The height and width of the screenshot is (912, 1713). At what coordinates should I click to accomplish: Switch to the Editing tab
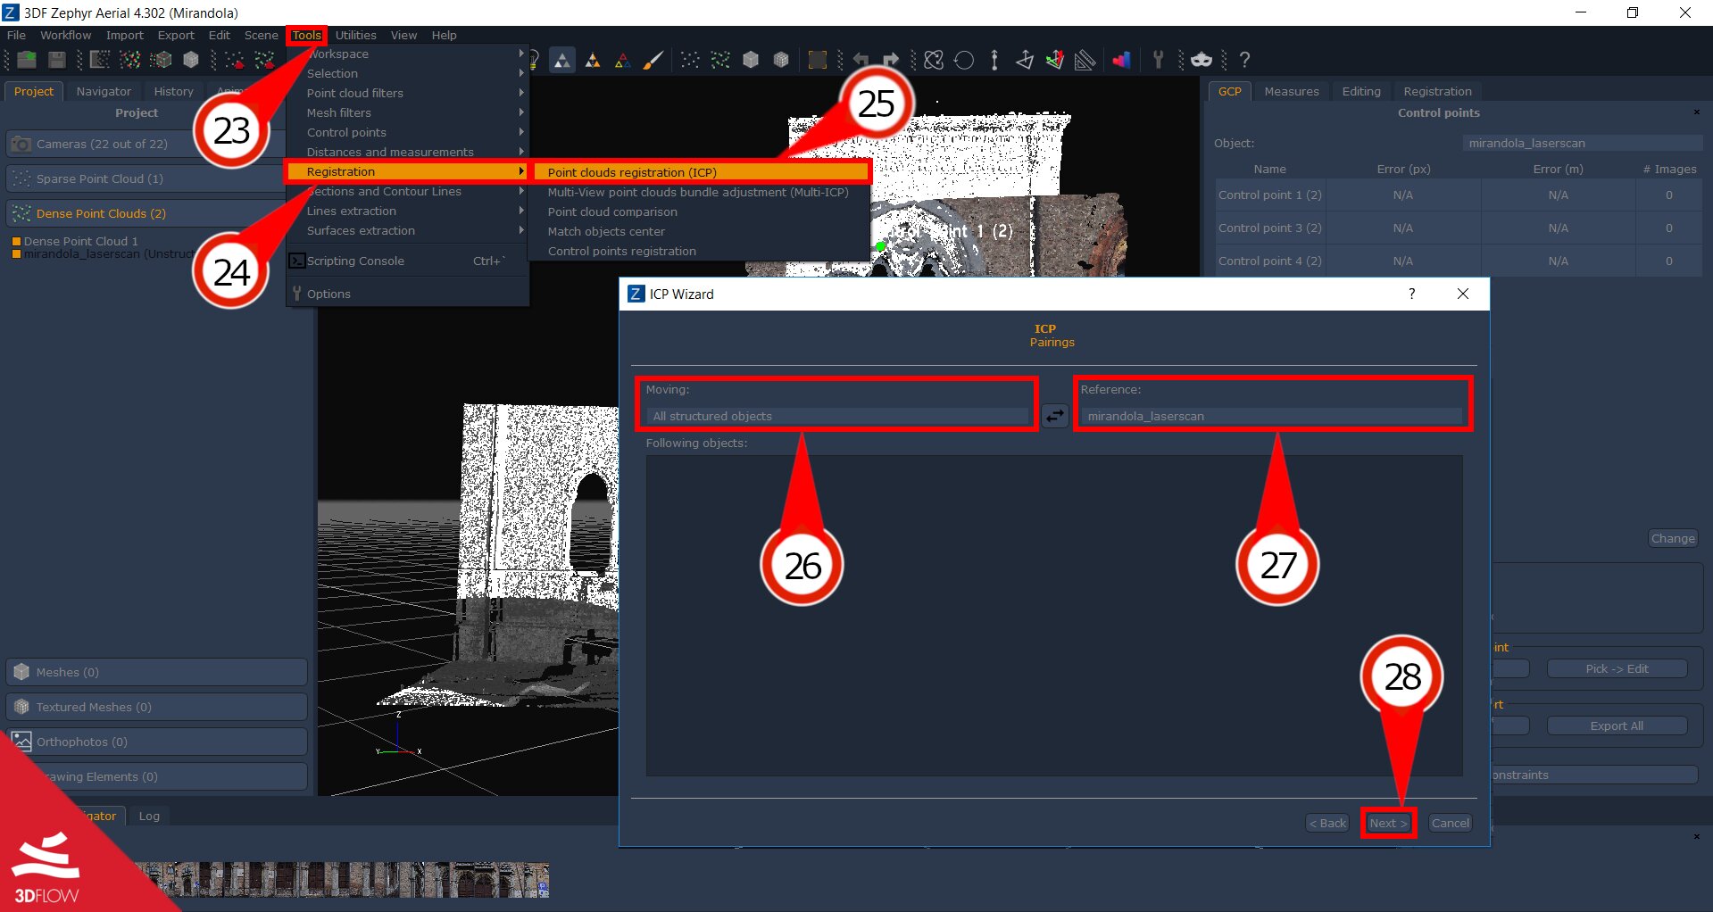1360,91
